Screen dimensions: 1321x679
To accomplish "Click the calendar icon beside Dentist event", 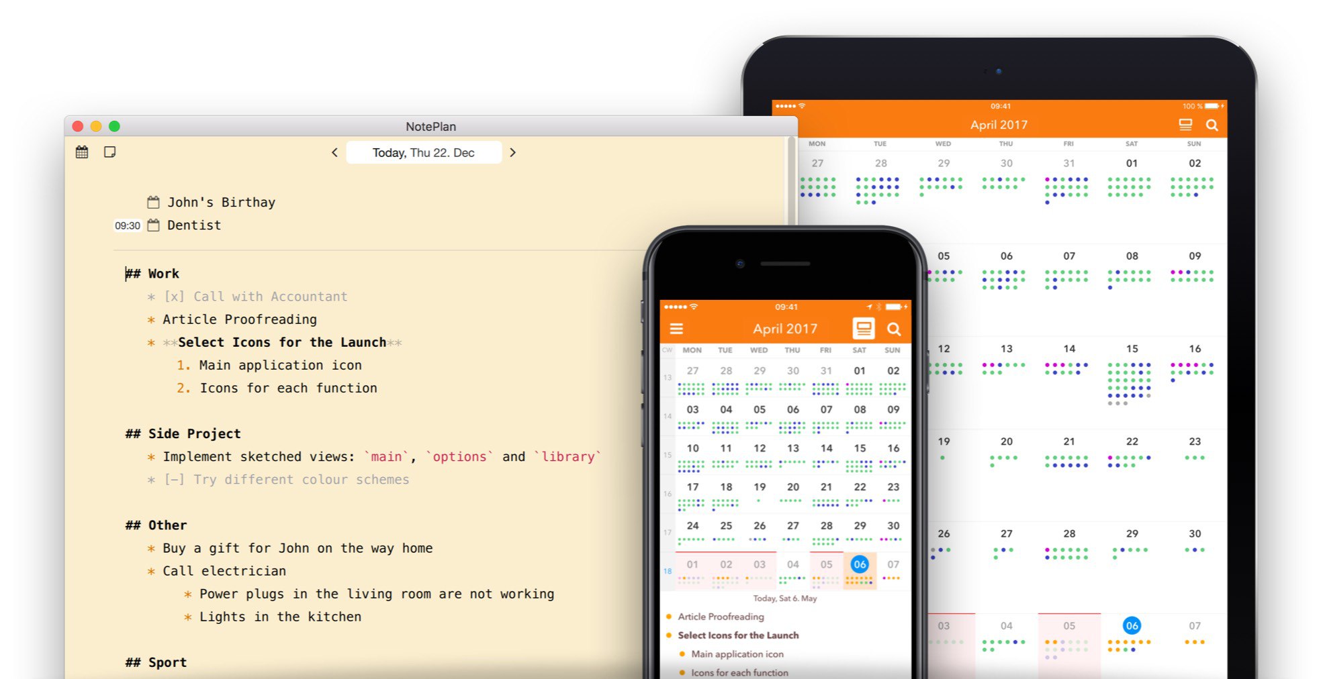I will 153,225.
